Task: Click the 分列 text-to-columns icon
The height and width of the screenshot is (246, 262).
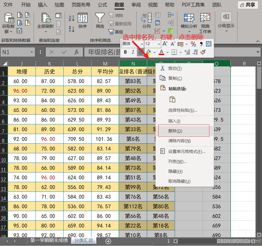Action: (147, 18)
